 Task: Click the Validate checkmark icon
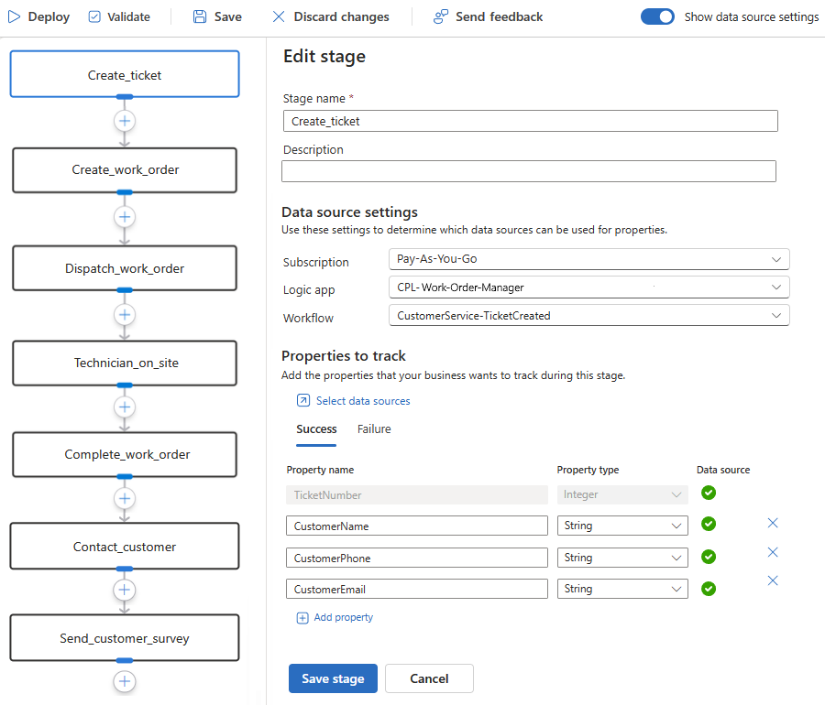[x=95, y=16]
